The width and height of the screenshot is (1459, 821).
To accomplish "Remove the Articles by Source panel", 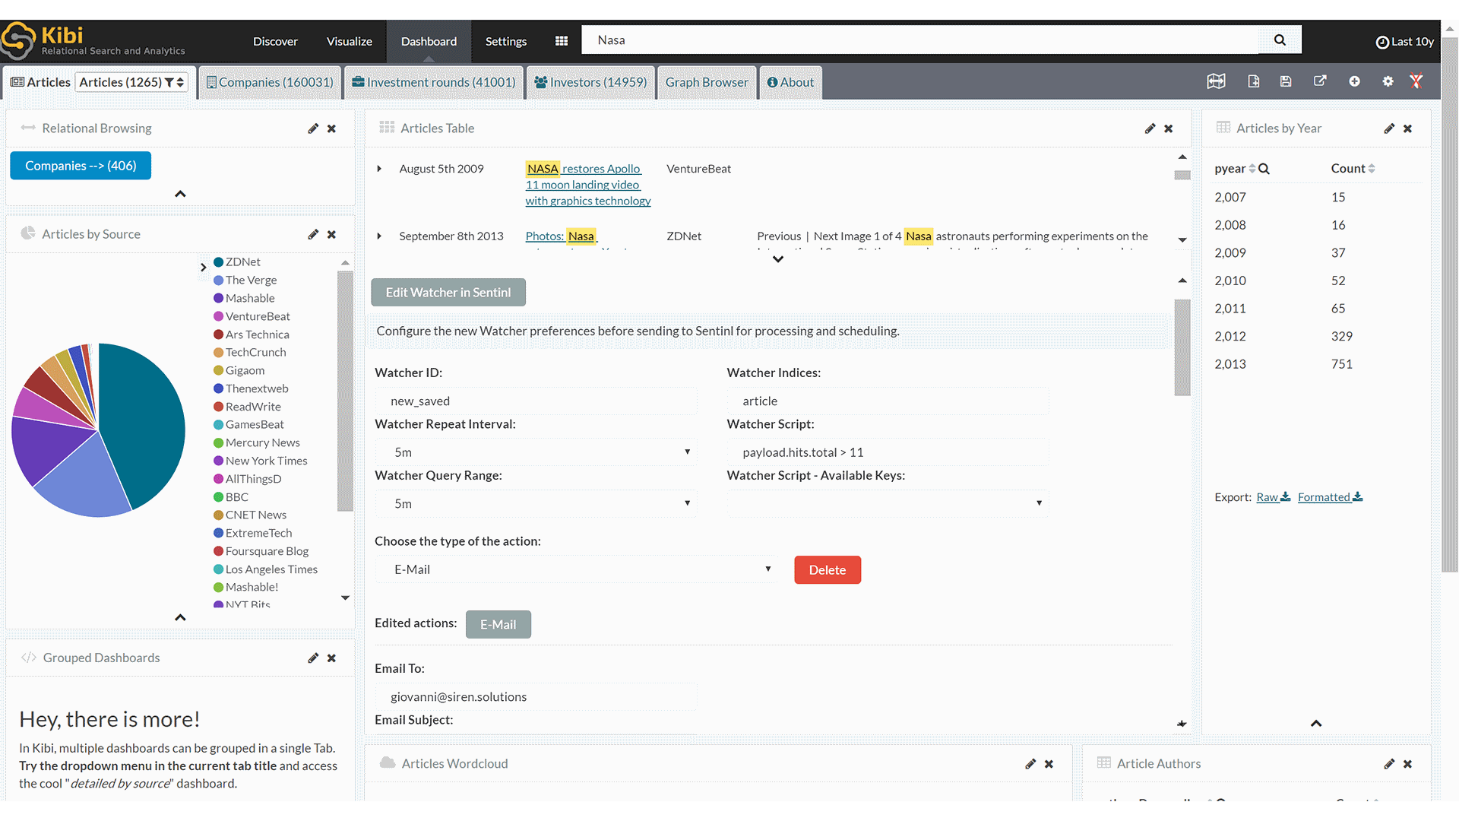I will pyautogui.click(x=331, y=234).
